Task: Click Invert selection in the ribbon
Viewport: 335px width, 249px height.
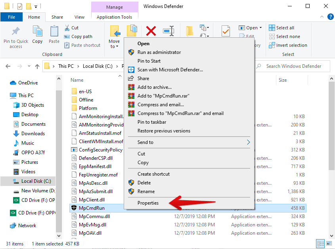Action: (x=288, y=45)
